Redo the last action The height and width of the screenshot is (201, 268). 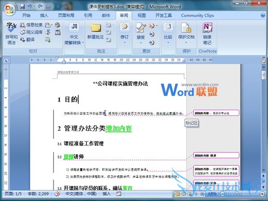40,7
